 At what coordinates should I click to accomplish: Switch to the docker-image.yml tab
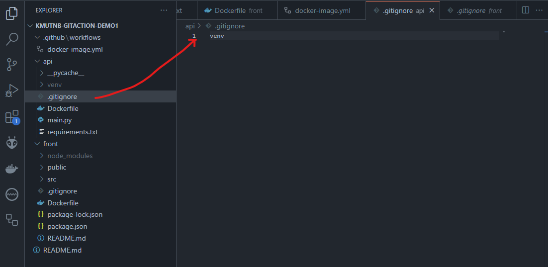pyautogui.click(x=322, y=10)
